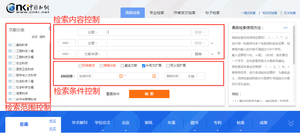Expand 社会科学Ⅱ辑 tree node
Image resolution: width=300 pixels, height=139 pixels.
coord(10,88)
